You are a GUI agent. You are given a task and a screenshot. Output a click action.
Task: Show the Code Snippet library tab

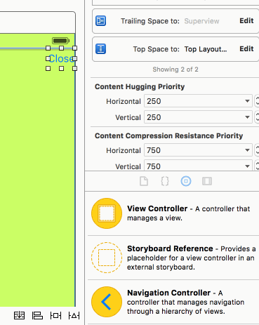(165, 181)
